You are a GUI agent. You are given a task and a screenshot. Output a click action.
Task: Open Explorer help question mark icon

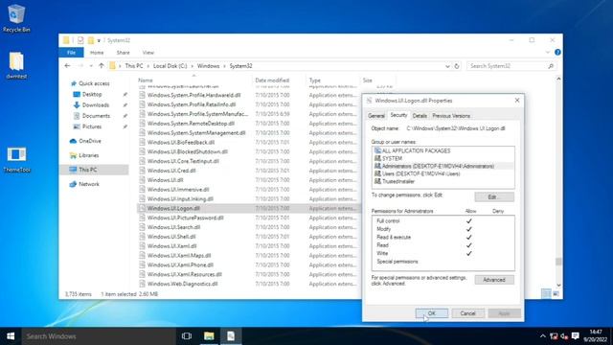[x=557, y=52]
